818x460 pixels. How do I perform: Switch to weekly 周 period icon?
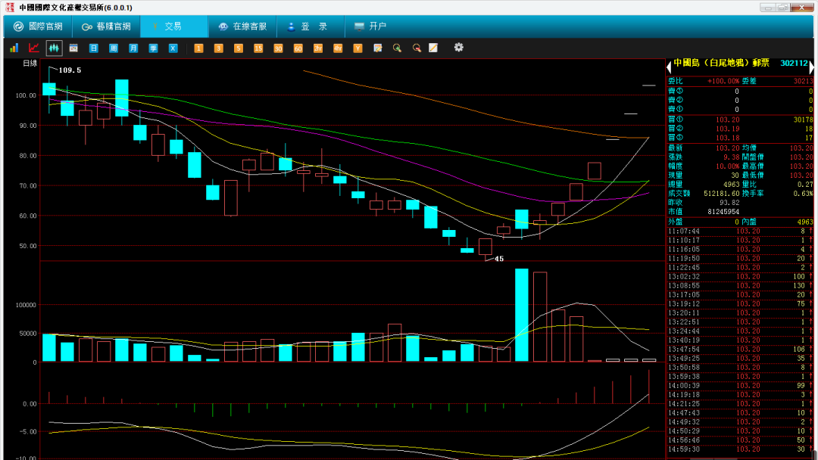113,48
